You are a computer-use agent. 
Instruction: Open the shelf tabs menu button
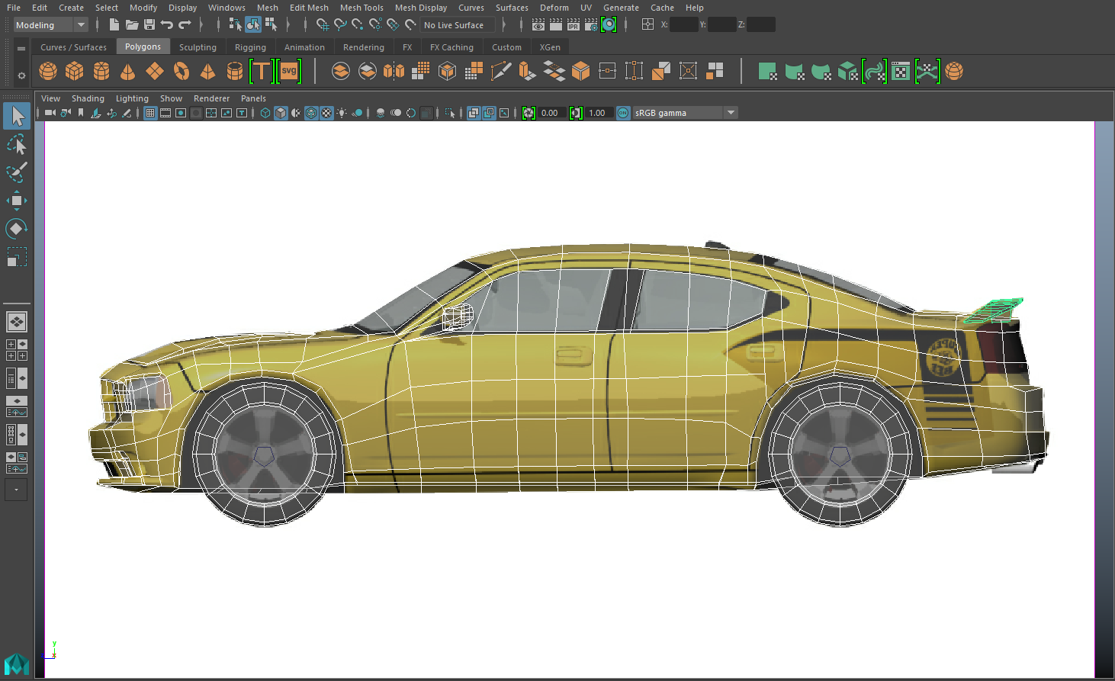point(21,48)
